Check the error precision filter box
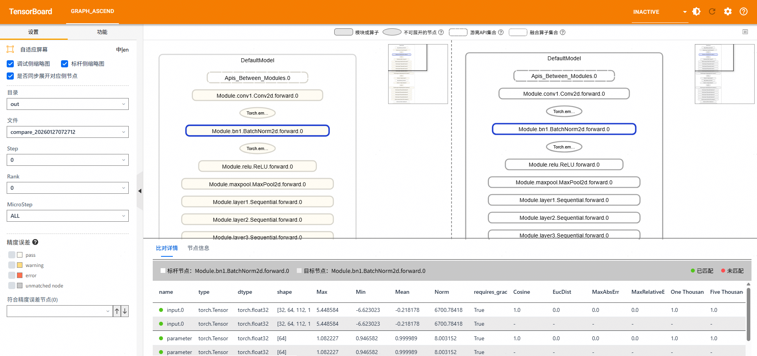Viewport: 757px width, 356px height. pyautogui.click(x=12, y=275)
